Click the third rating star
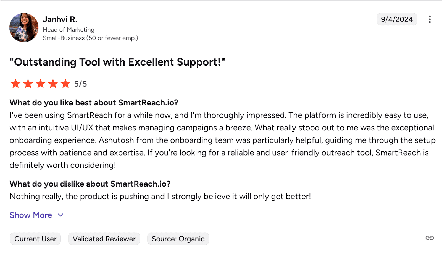 click(x=40, y=84)
